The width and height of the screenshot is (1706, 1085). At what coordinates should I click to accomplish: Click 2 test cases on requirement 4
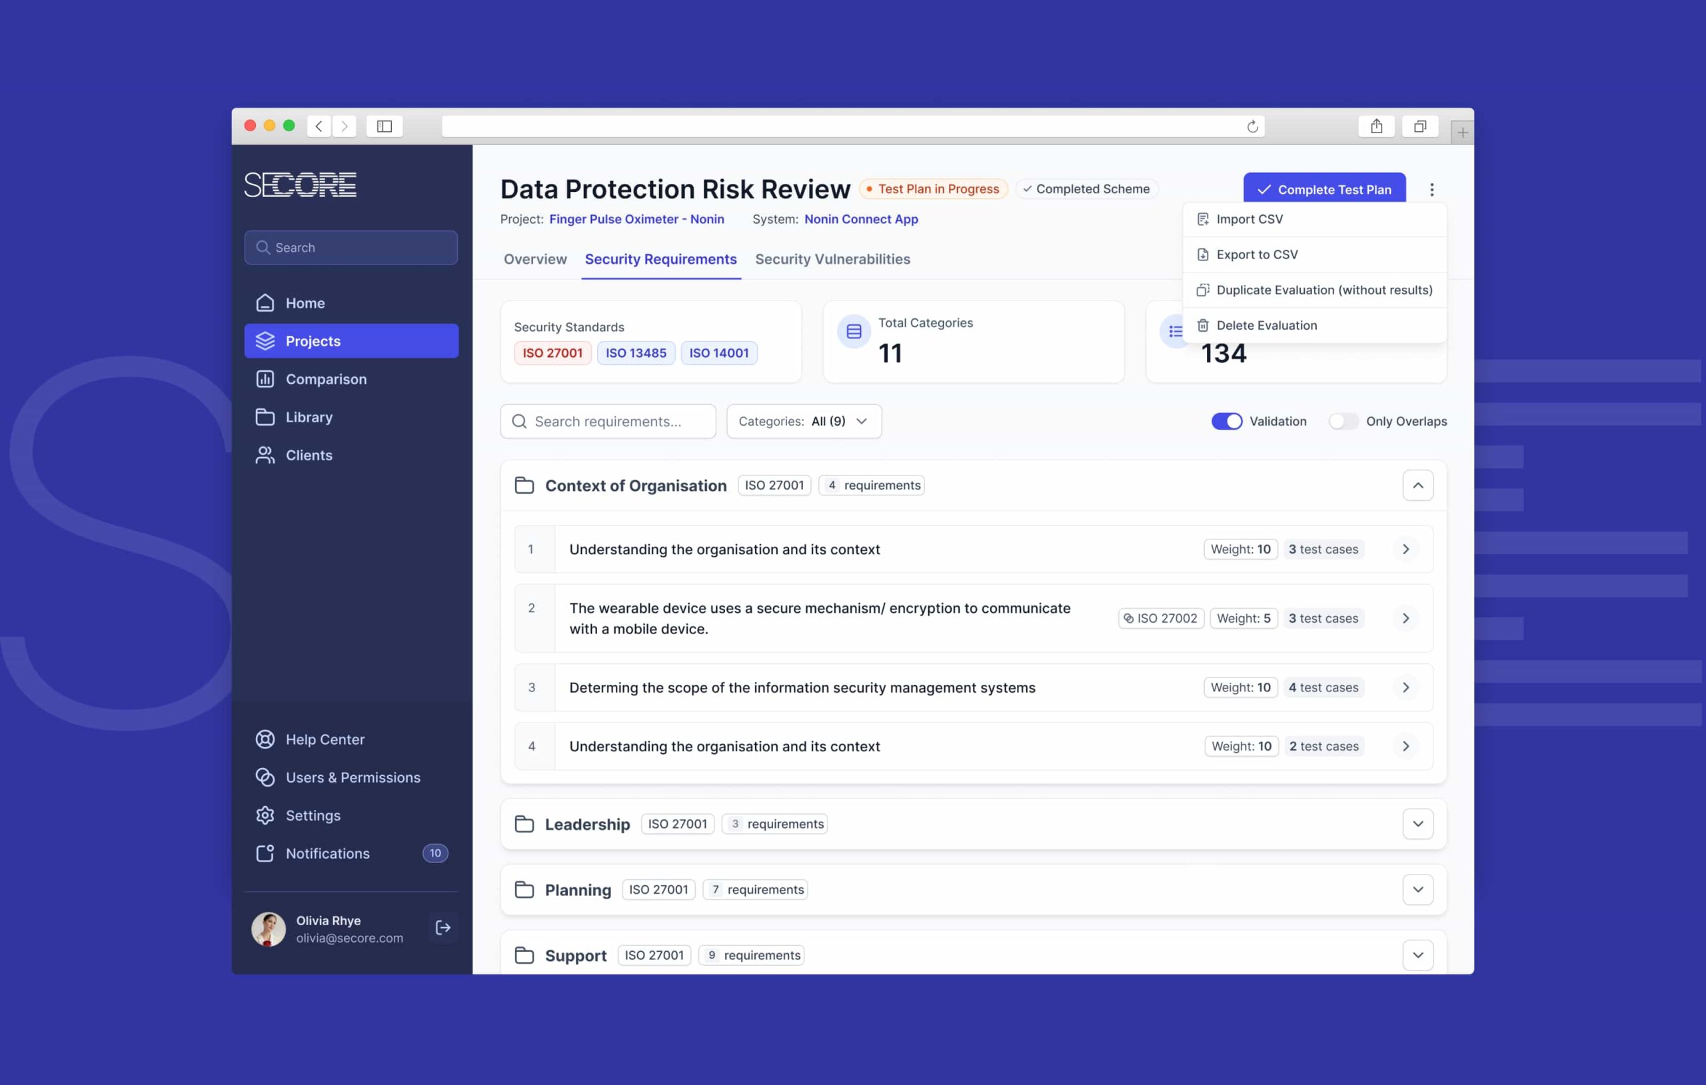coord(1323,746)
